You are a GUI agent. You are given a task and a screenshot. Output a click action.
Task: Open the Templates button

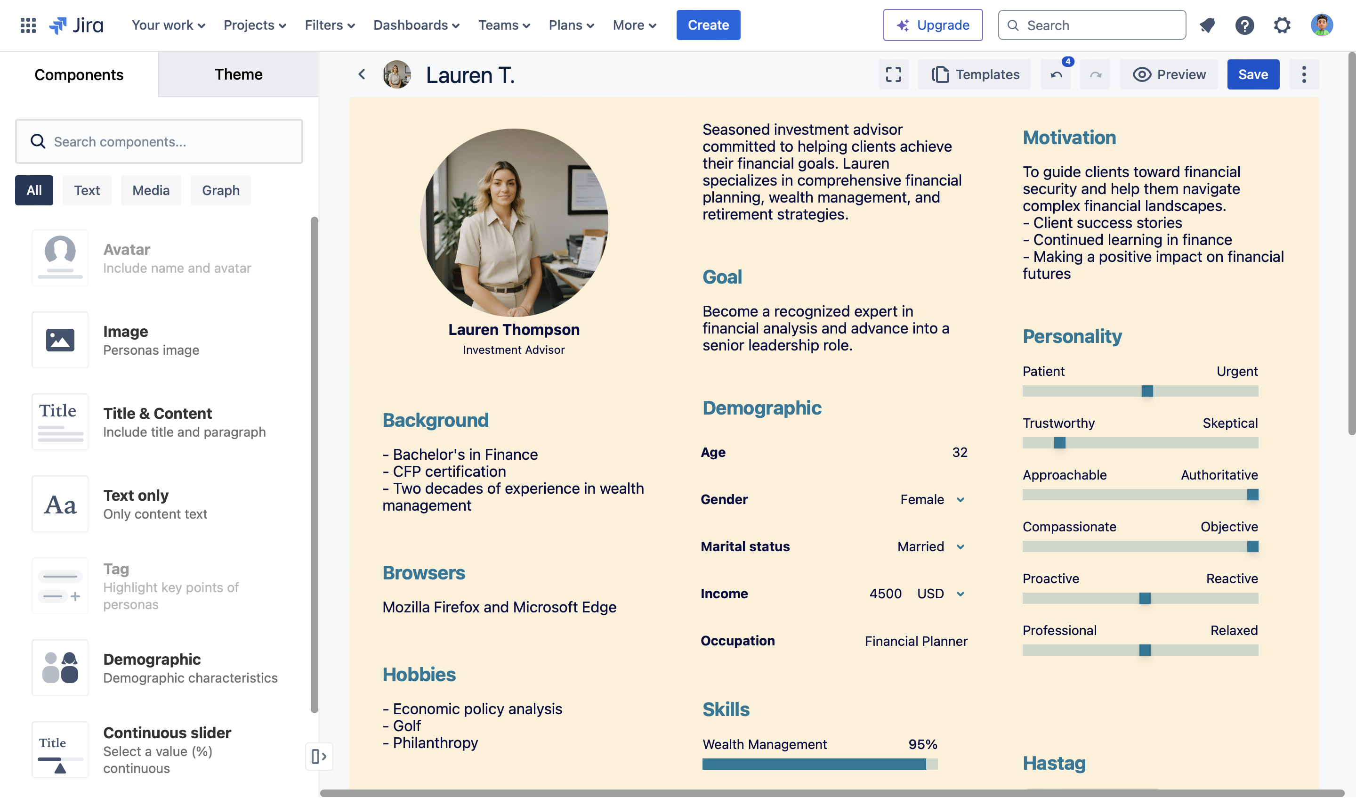975,74
